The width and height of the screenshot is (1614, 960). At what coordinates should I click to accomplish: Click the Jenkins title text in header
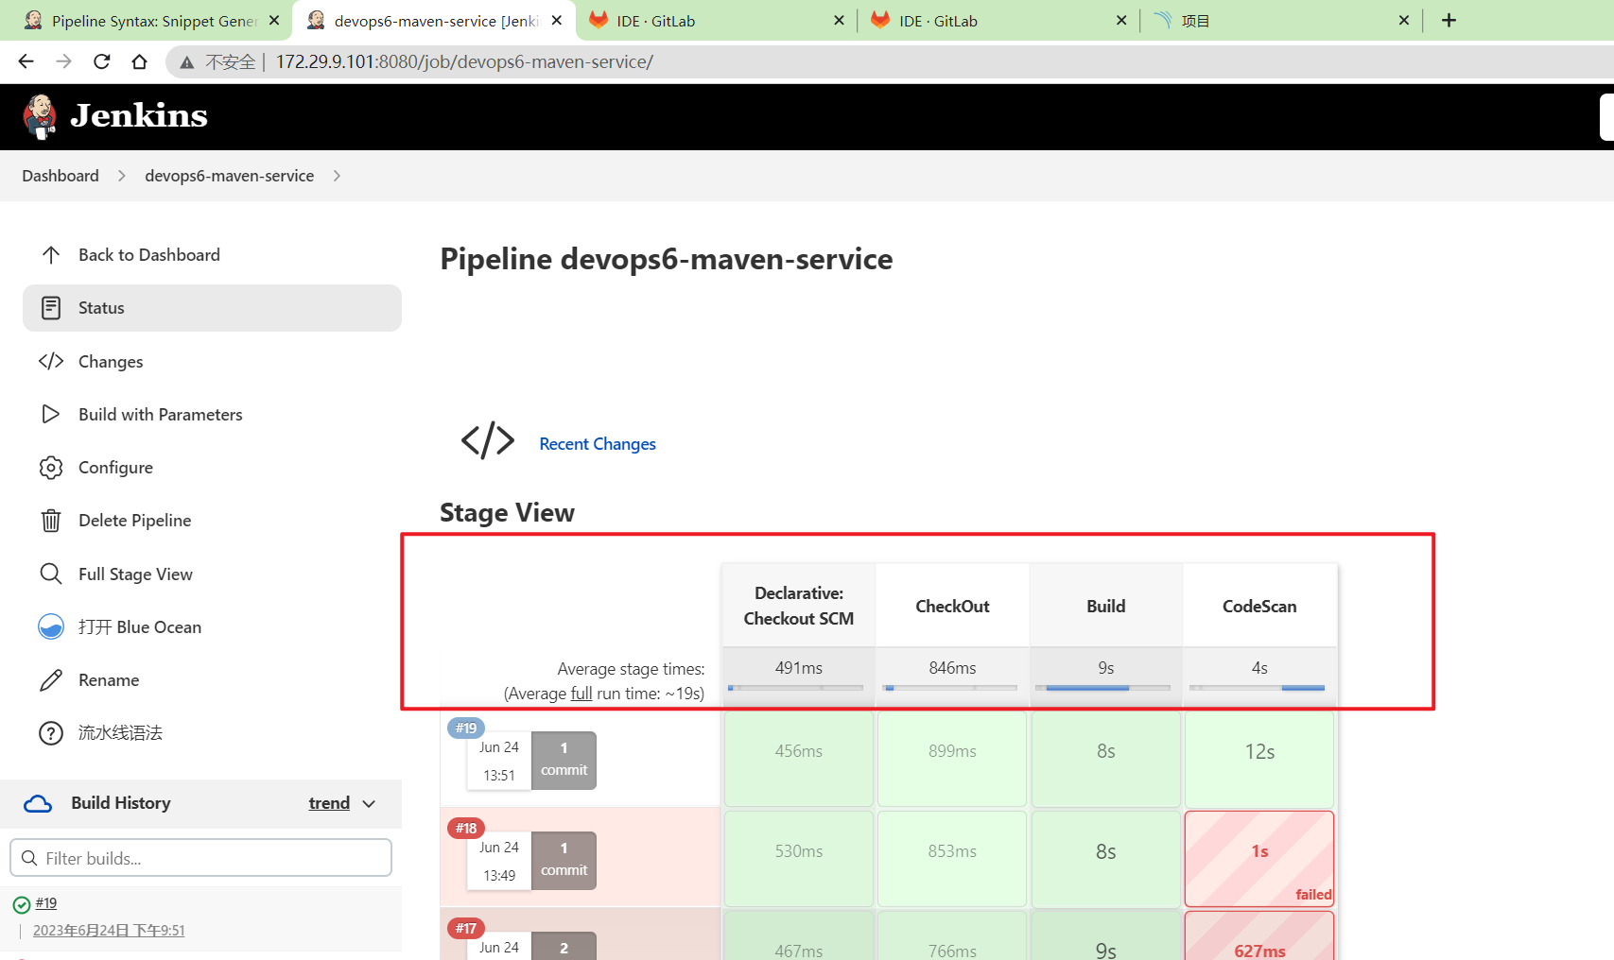(139, 115)
